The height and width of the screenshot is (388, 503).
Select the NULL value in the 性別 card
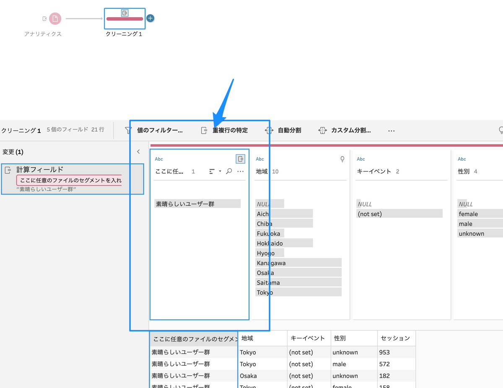click(465, 204)
